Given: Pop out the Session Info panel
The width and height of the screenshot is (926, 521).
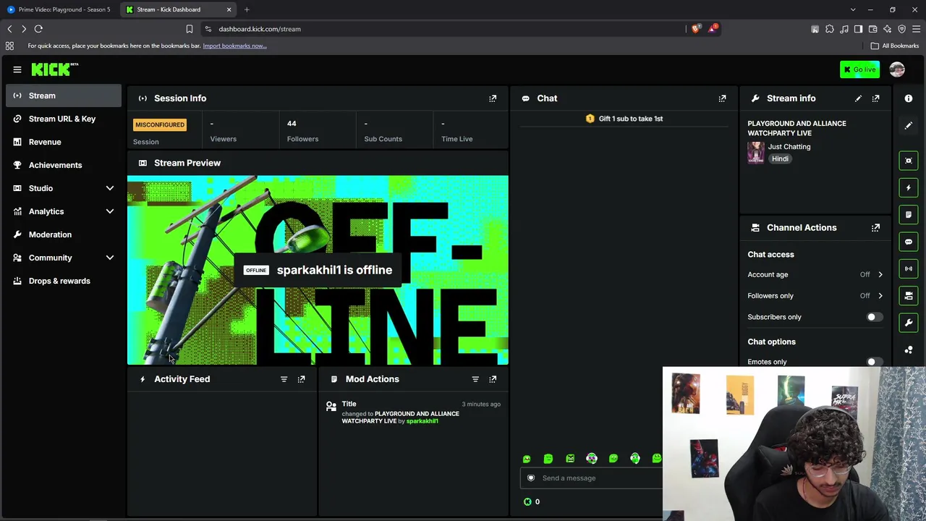Looking at the screenshot, I should (x=493, y=98).
